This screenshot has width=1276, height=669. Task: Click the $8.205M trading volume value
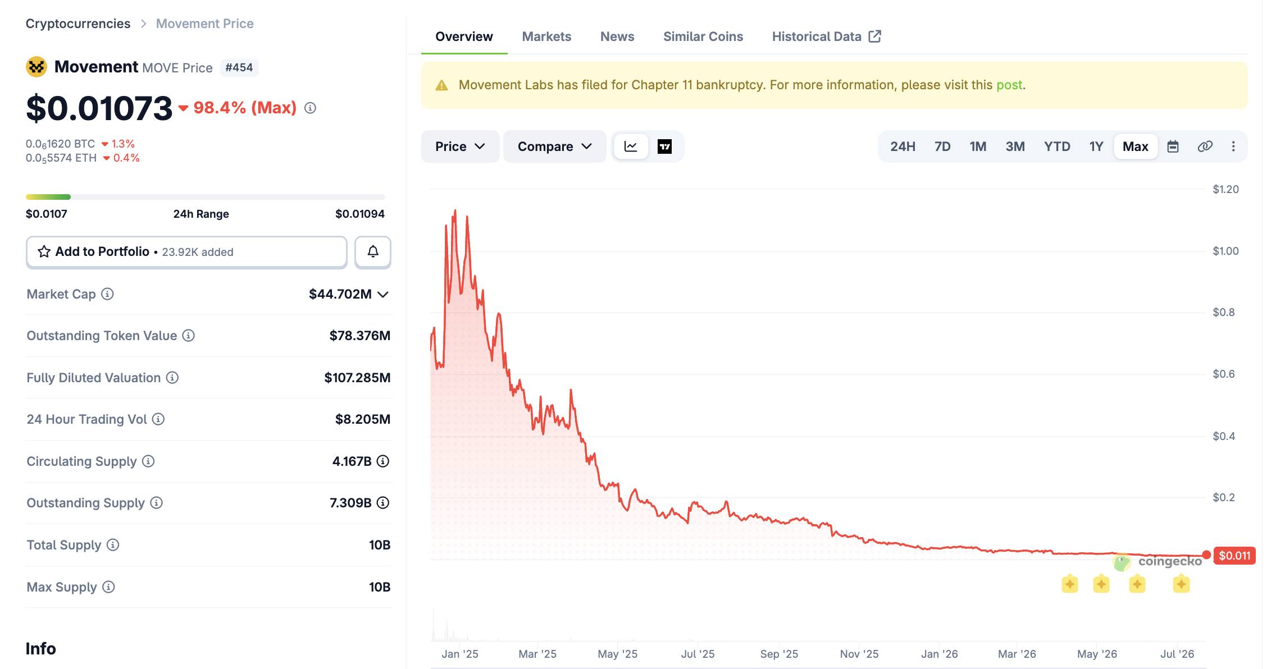363,419
